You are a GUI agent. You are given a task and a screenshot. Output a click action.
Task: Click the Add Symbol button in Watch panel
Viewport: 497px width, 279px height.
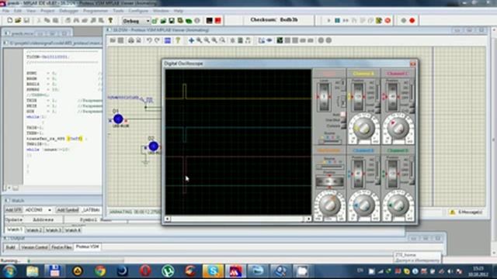coord(68,210)
